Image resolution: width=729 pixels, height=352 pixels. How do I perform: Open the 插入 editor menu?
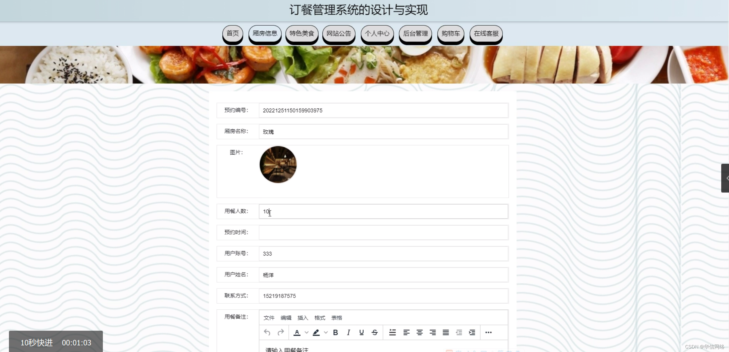pos(303,318)
